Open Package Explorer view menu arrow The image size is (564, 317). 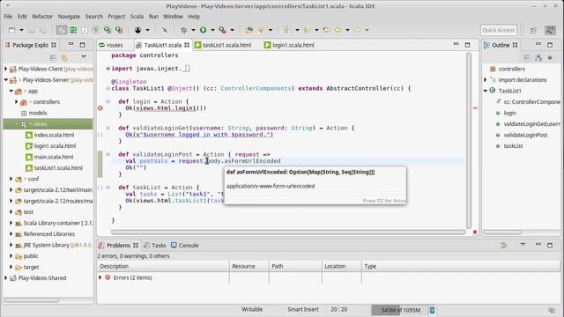click(84, 56)
